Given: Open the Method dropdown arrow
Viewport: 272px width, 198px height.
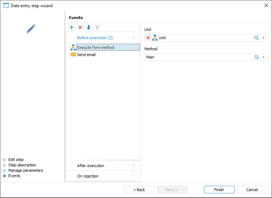Looking at the screenshot, I should pyautogui.click(x=263, y=57).
